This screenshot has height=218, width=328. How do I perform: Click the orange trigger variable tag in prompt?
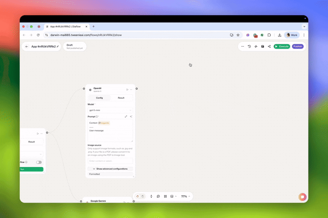(104, 123)
